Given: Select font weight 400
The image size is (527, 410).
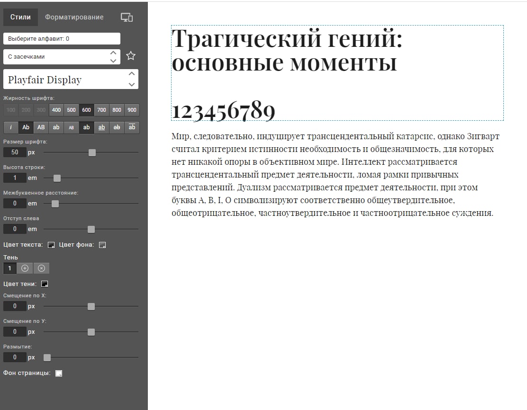Looking at the screenshot, I should coord(56,110).
